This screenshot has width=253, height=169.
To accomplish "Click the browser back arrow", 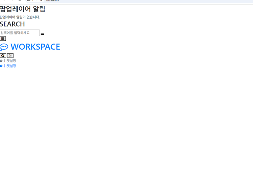I will pos(4,0).
